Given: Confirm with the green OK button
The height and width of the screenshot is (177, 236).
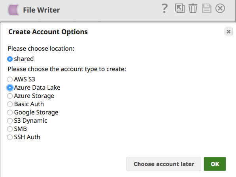Looking at the screenshot, I should 215,164.
